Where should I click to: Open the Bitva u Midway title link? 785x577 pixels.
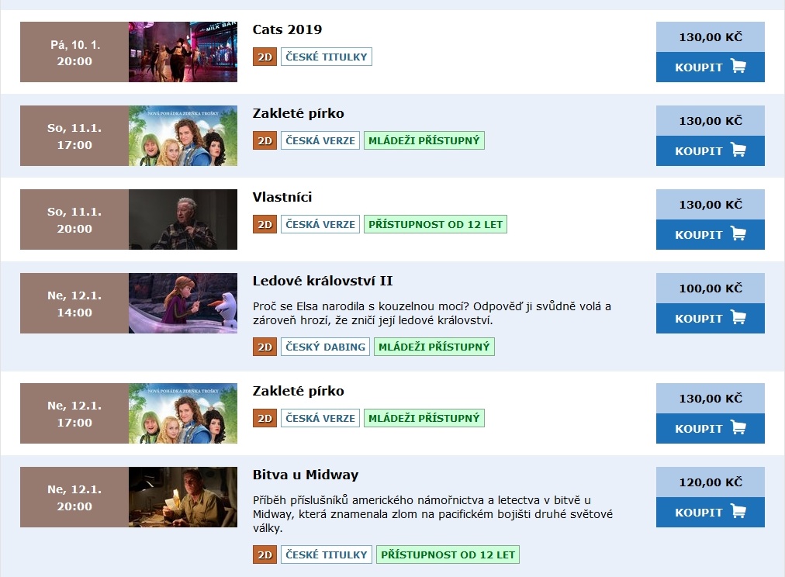tap(306, 475)
